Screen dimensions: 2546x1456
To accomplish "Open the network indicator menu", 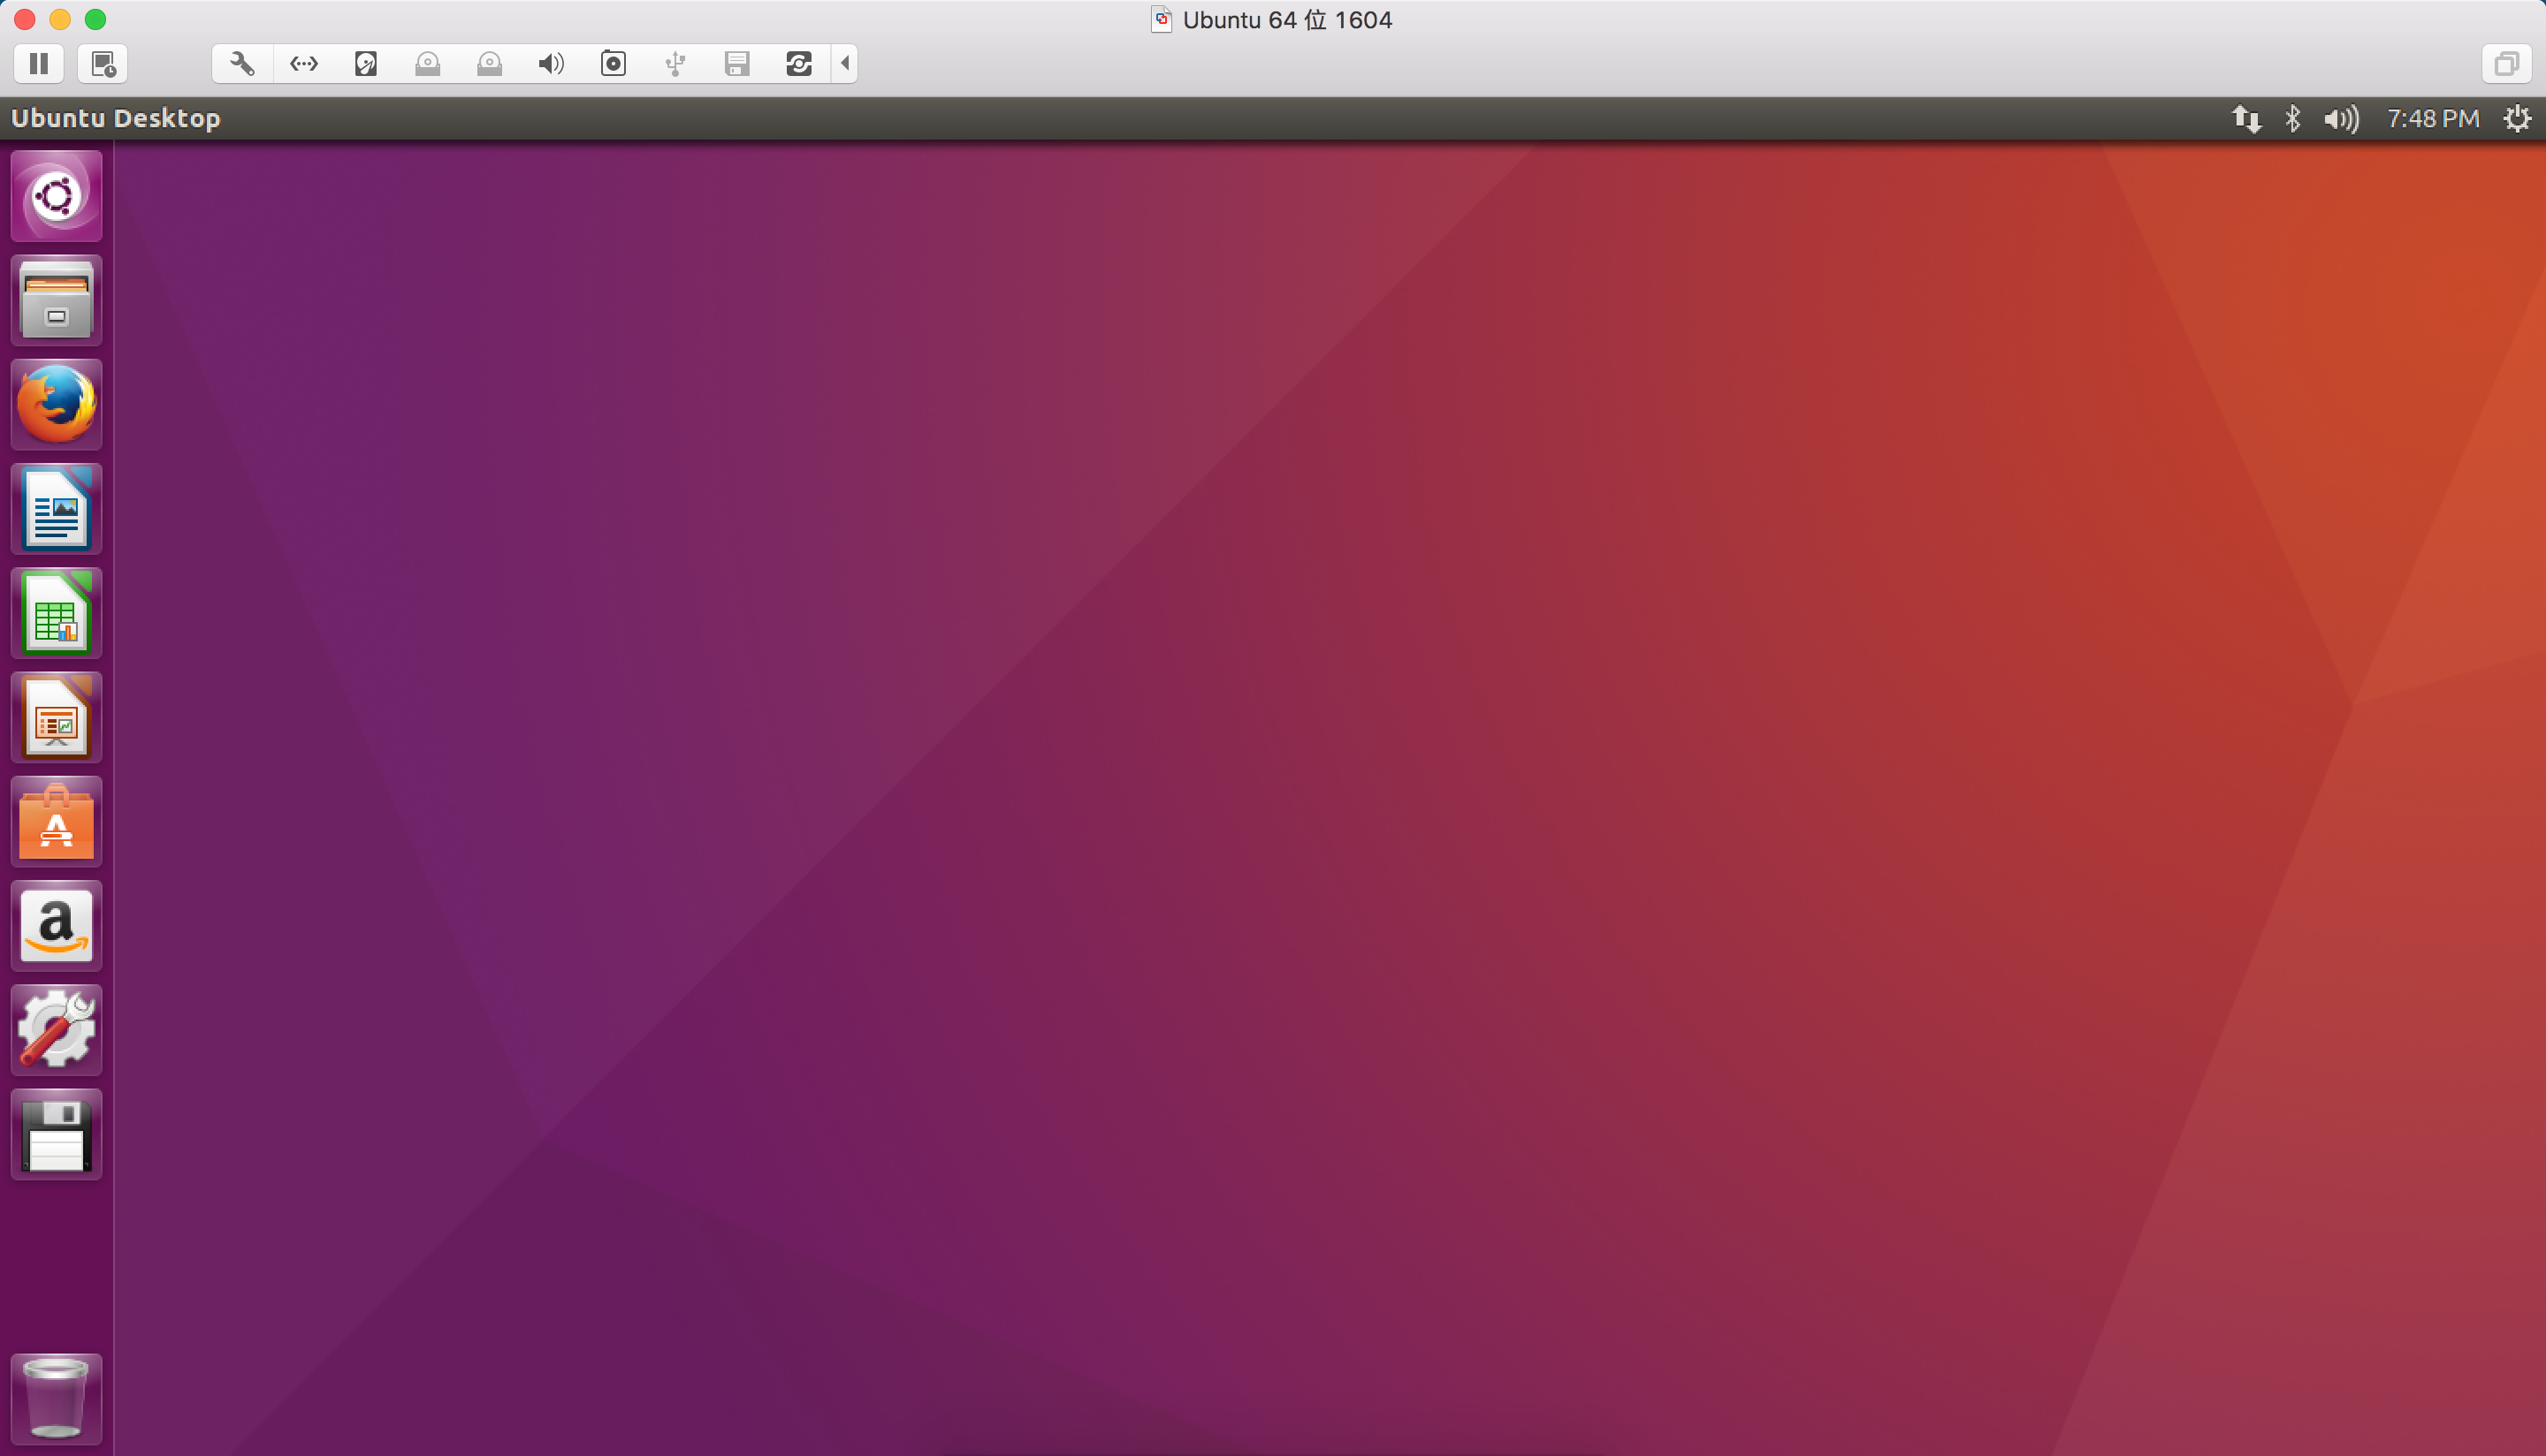I will [x=2247, y=118].
